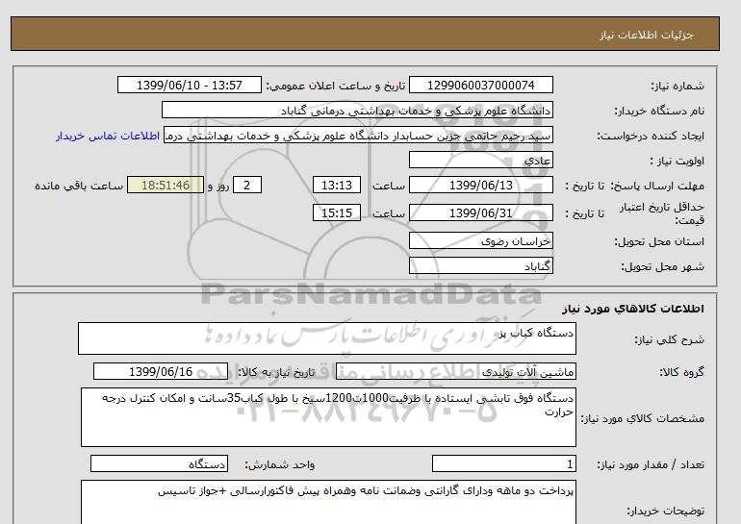Click remaining days field showing 2
This screenshot has height=524, width=741.
coord(247,185)
